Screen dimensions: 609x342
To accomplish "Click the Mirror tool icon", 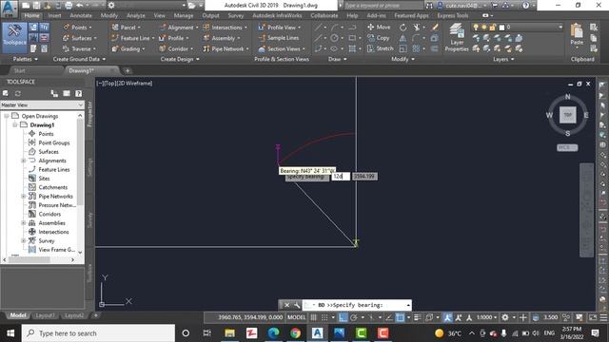I will (x=403, y=38).
